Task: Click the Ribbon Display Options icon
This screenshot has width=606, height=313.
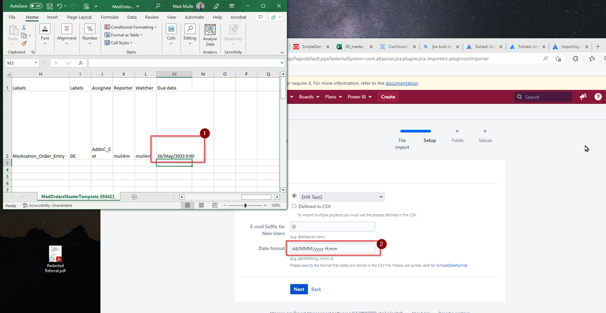Action: tap(232, 6)
